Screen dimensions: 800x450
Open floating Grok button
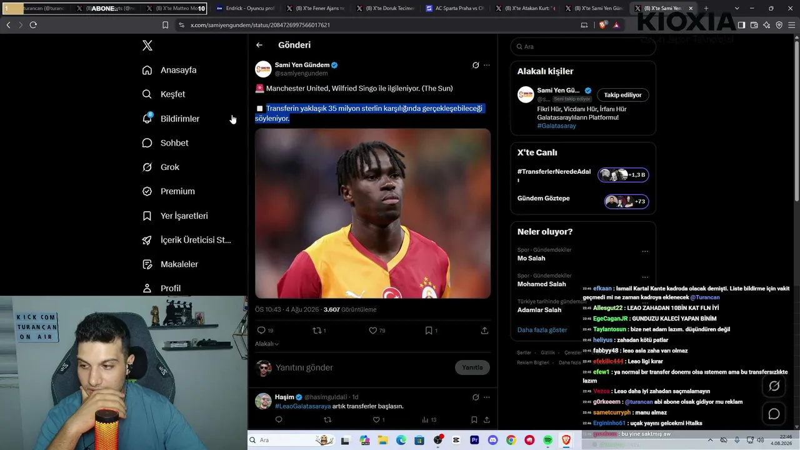pyautogui.click(x=774, y=386)
